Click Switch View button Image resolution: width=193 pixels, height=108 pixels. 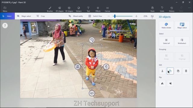[95, 16]
